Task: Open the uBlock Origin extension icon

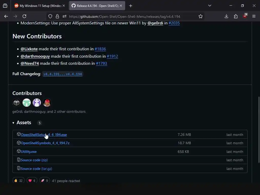Action: coord(245,16)
